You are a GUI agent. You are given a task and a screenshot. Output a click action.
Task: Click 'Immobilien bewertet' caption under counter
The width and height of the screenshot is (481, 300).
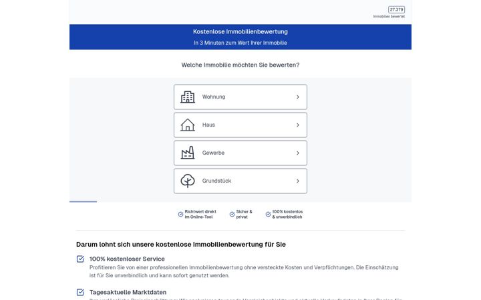pos(389,17)
